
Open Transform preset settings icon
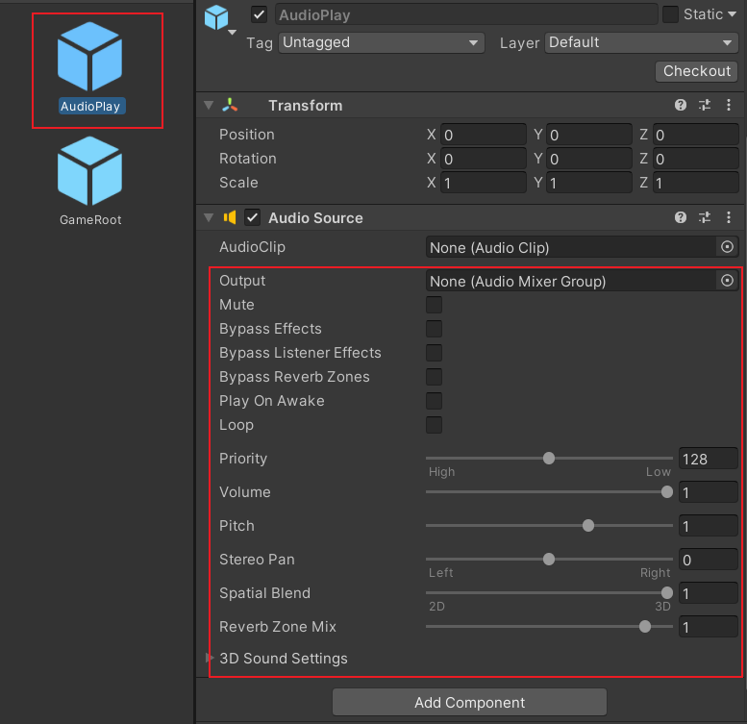(x=705, y=106)
